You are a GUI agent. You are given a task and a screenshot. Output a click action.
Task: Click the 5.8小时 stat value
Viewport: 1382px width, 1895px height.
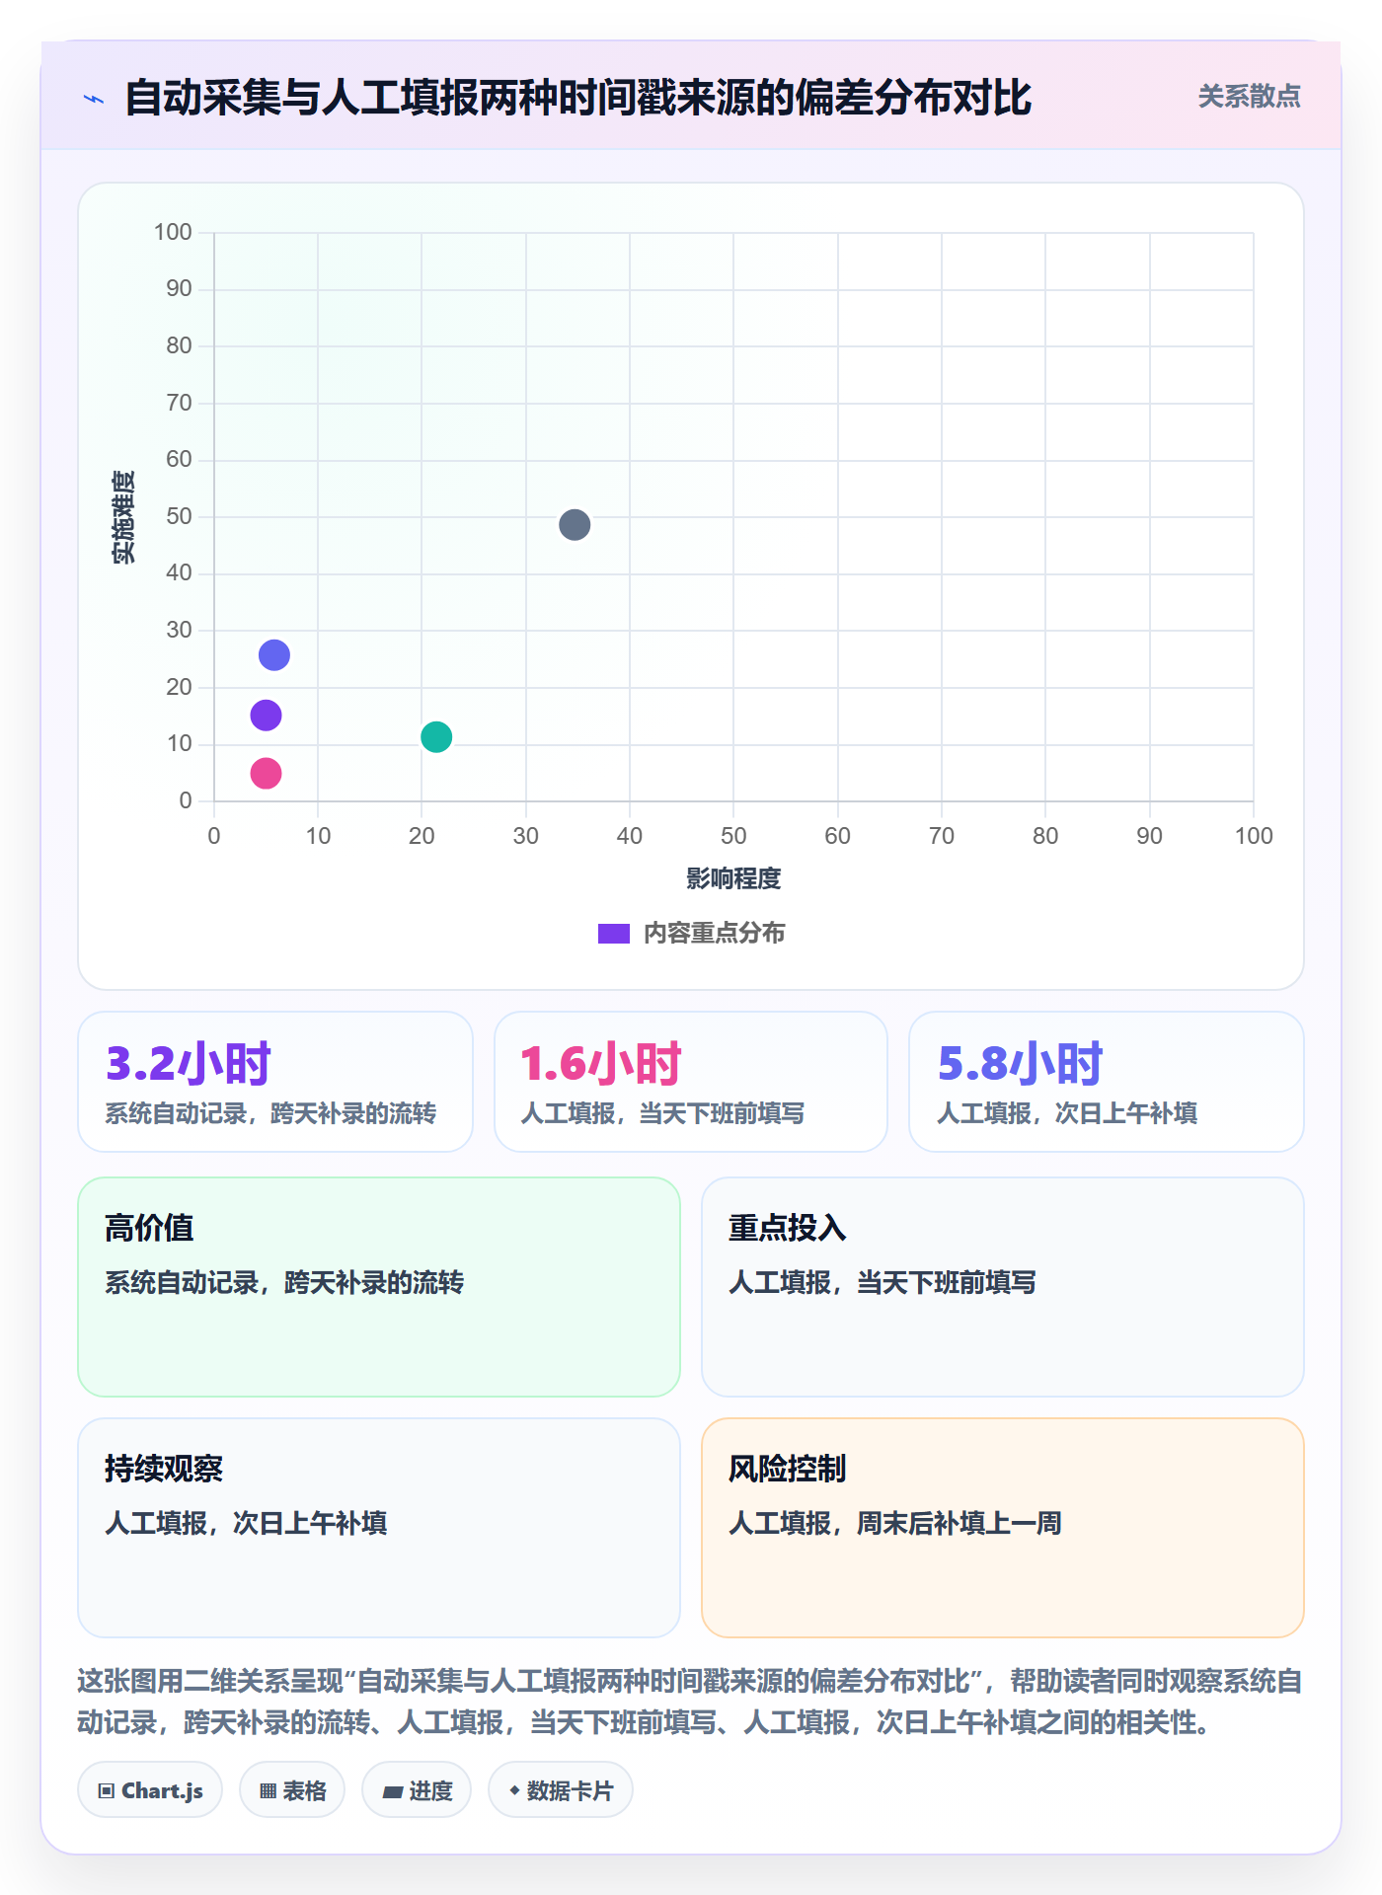coord(1020,1064)
